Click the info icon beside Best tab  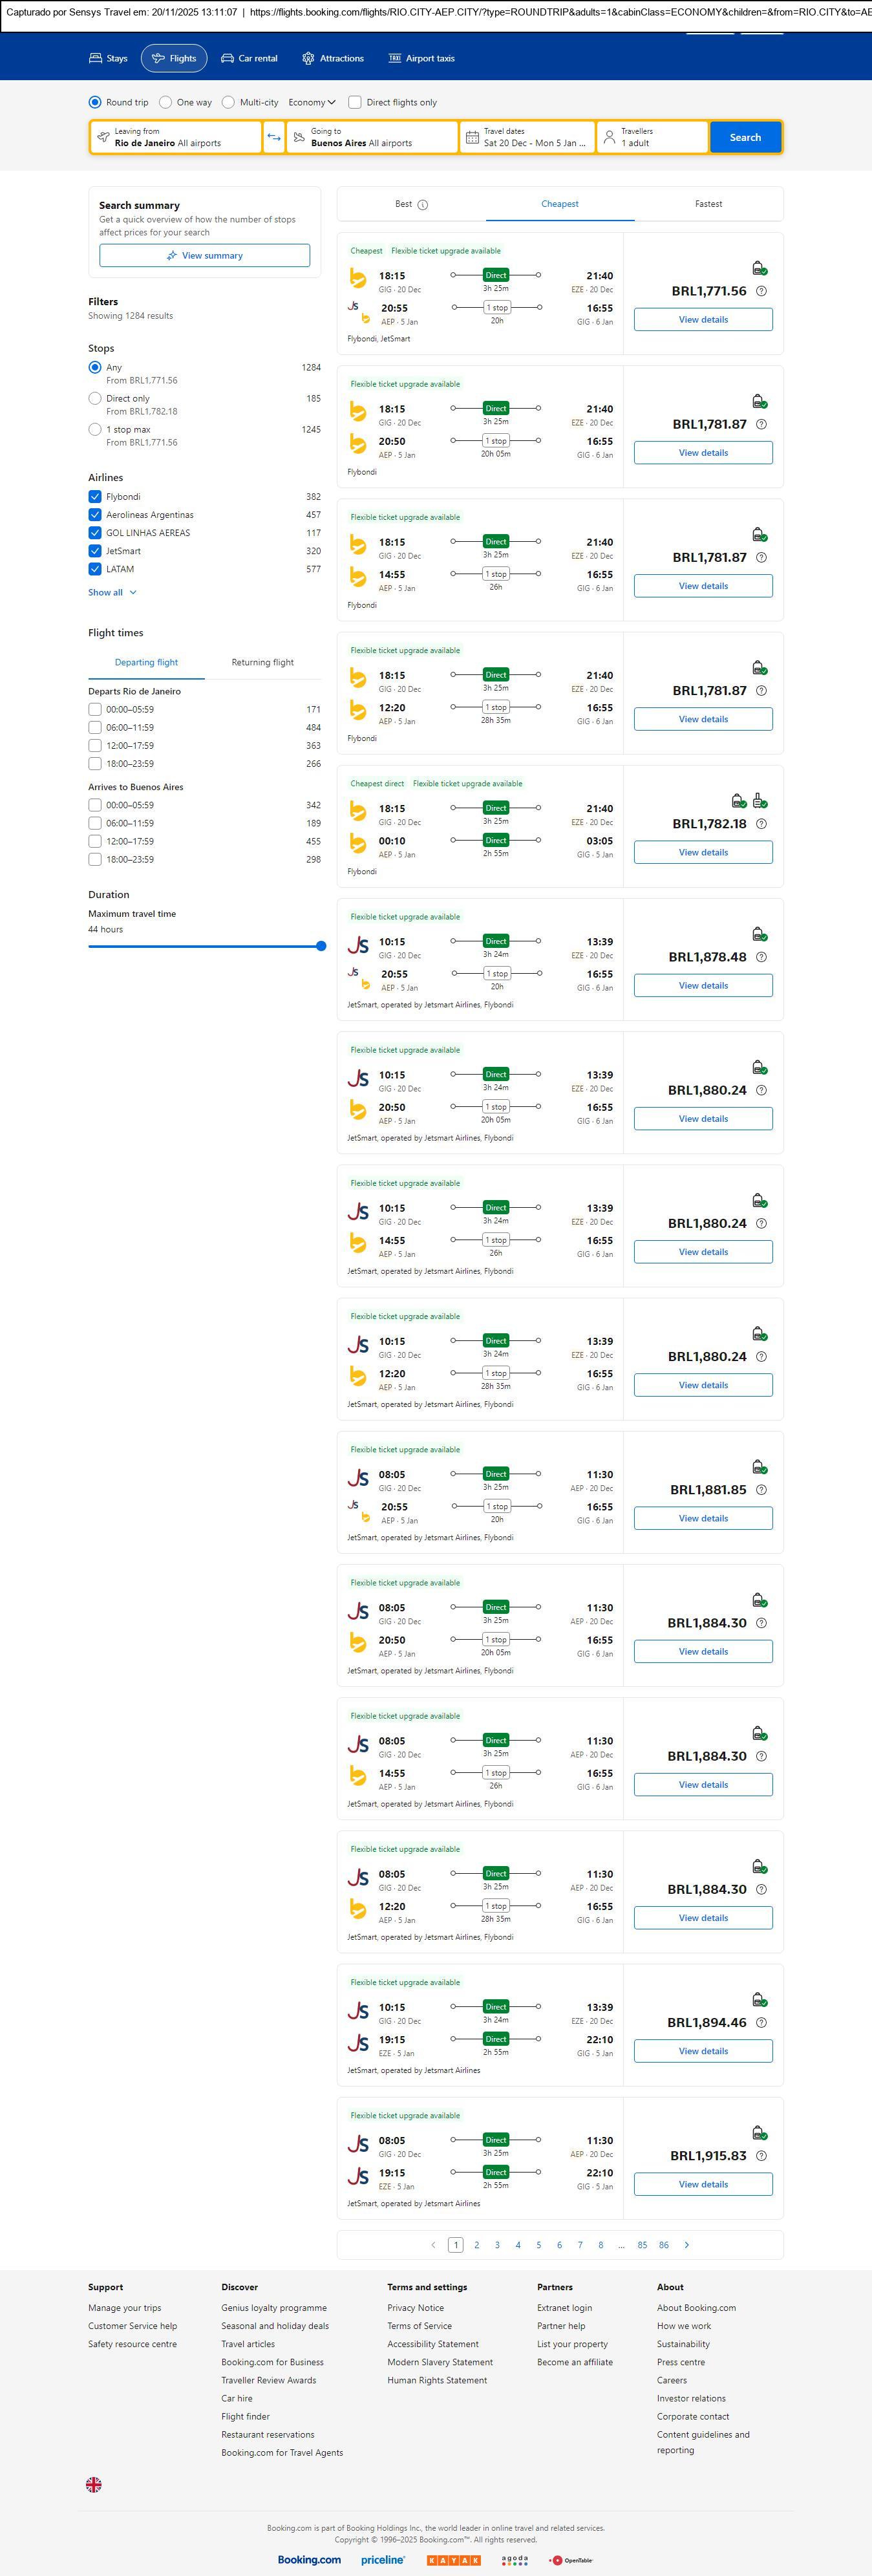(x=422, y=205)
